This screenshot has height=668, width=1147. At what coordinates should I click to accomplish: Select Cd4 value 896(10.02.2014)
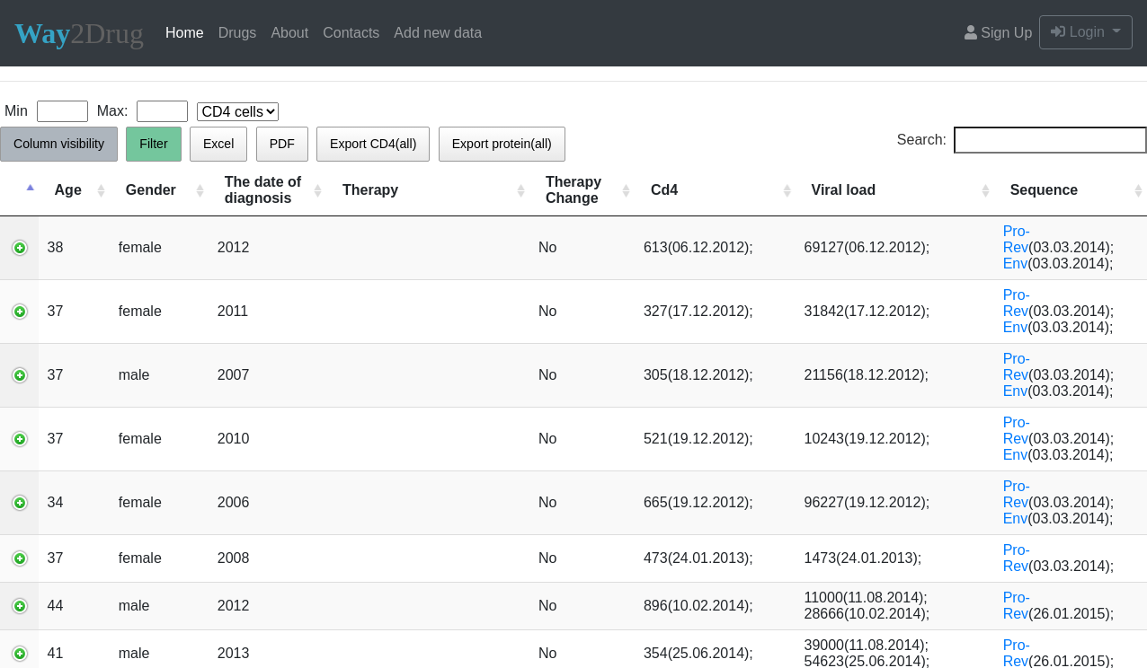point(698,605)
